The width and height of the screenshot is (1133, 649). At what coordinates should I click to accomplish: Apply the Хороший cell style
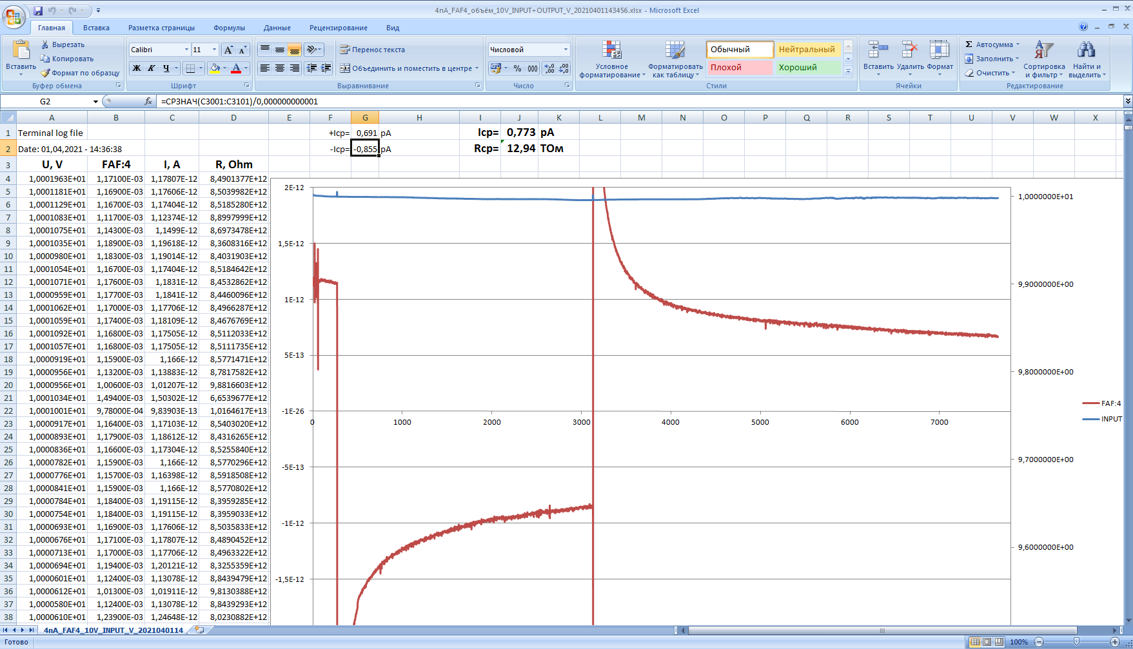coord(809,68)
